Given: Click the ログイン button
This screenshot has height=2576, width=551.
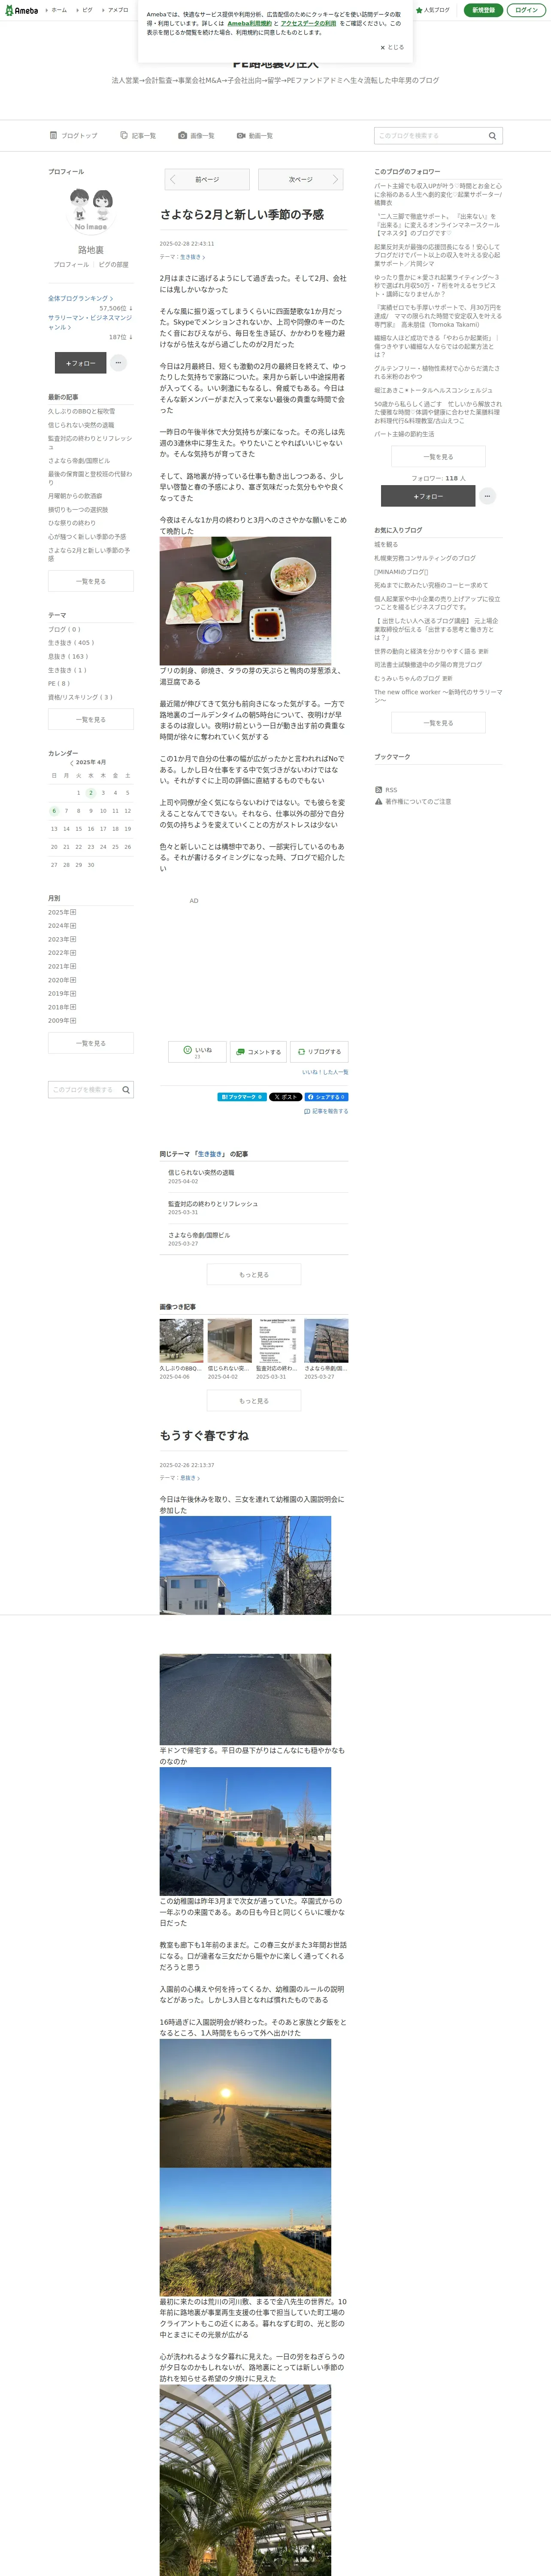Looking at the screenshot, I should [526, 10].
